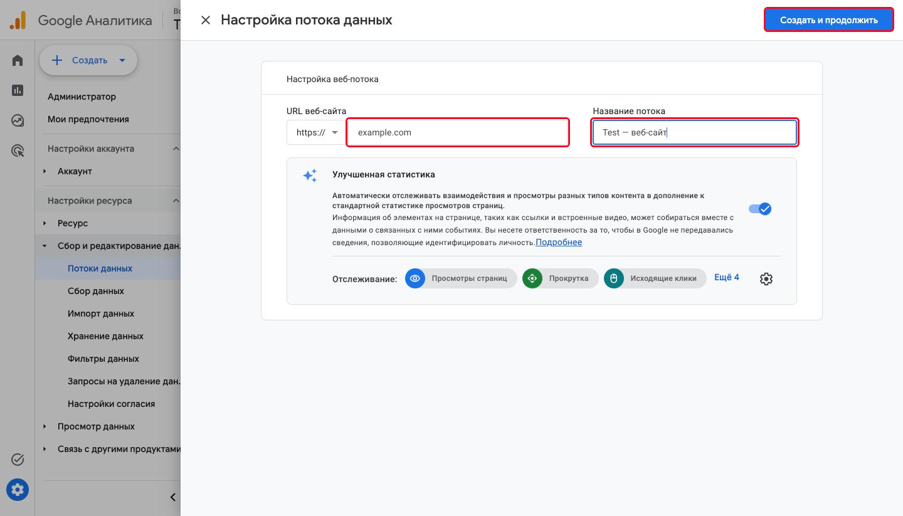Open the Explore icon in left rail
Image resolution: width=903 pixels, height=516 pixels.
click(18, 120)
